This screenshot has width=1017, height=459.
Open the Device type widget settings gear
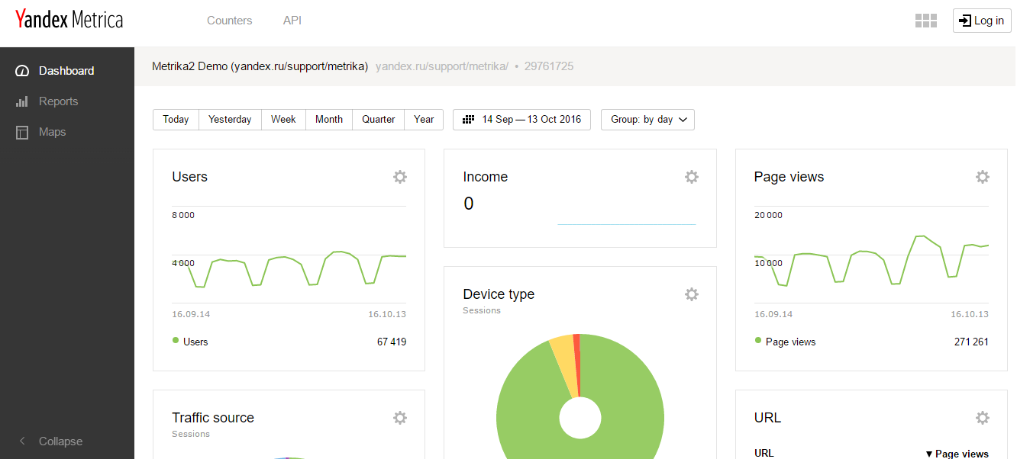692,294
